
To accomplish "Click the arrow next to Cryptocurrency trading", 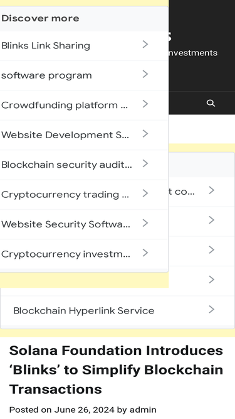I will click(x=145, y=193).
